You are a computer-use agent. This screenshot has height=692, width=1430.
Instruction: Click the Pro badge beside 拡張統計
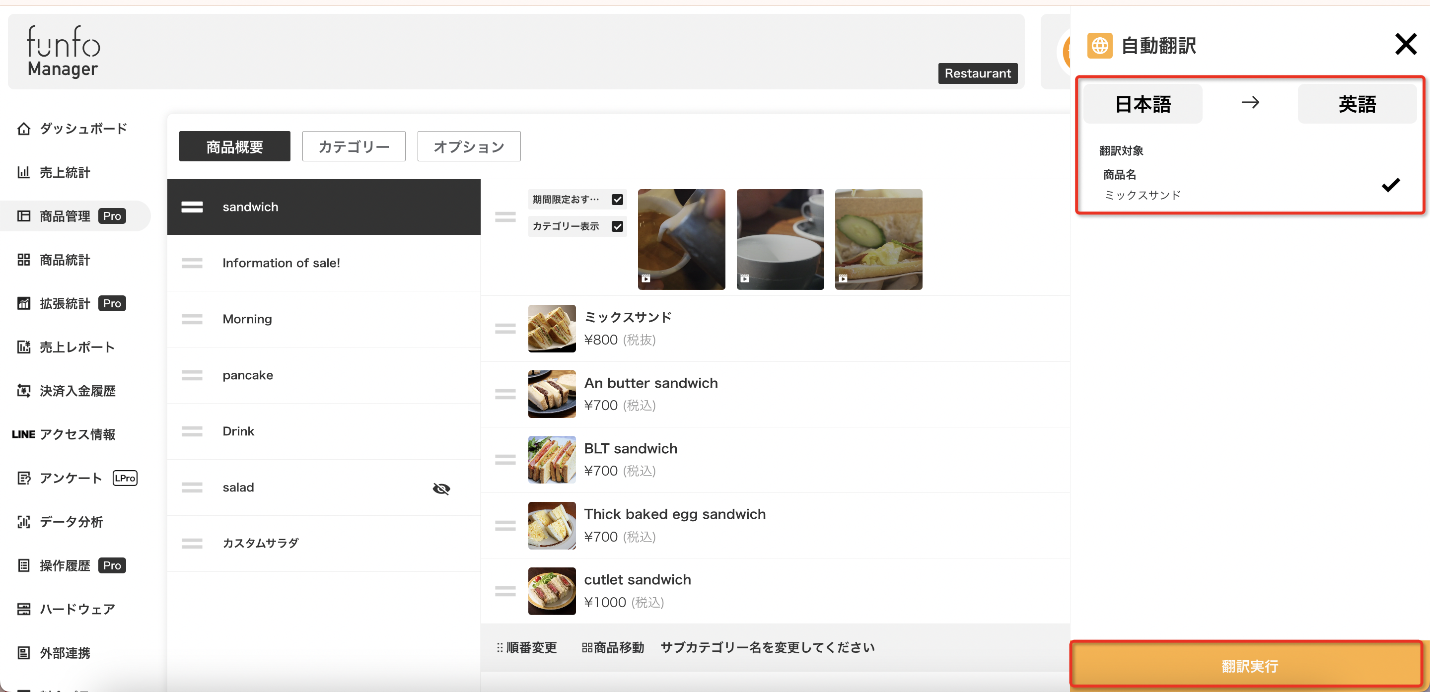112,303
